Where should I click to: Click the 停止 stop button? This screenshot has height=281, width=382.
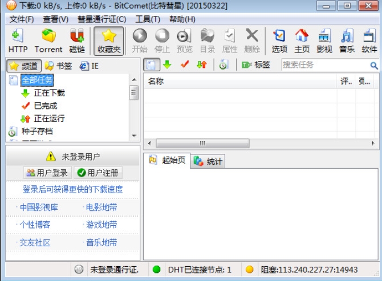[162, 41]
